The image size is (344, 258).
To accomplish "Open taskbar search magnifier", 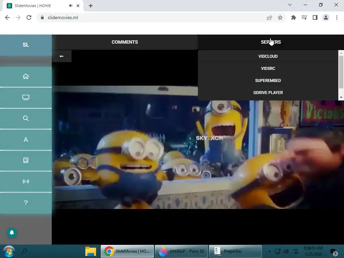I will tap(24, 251).
